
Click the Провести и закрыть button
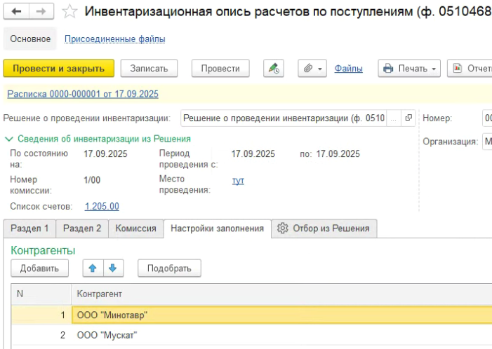58,68
